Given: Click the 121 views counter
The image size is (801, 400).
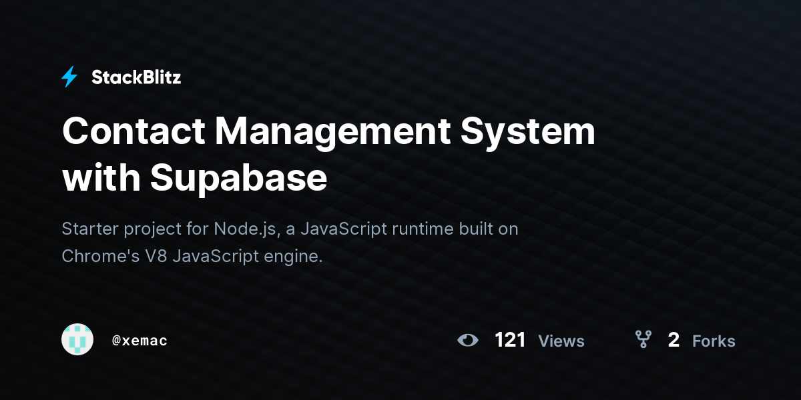Looking at the screenshot, I should (510, 340).
